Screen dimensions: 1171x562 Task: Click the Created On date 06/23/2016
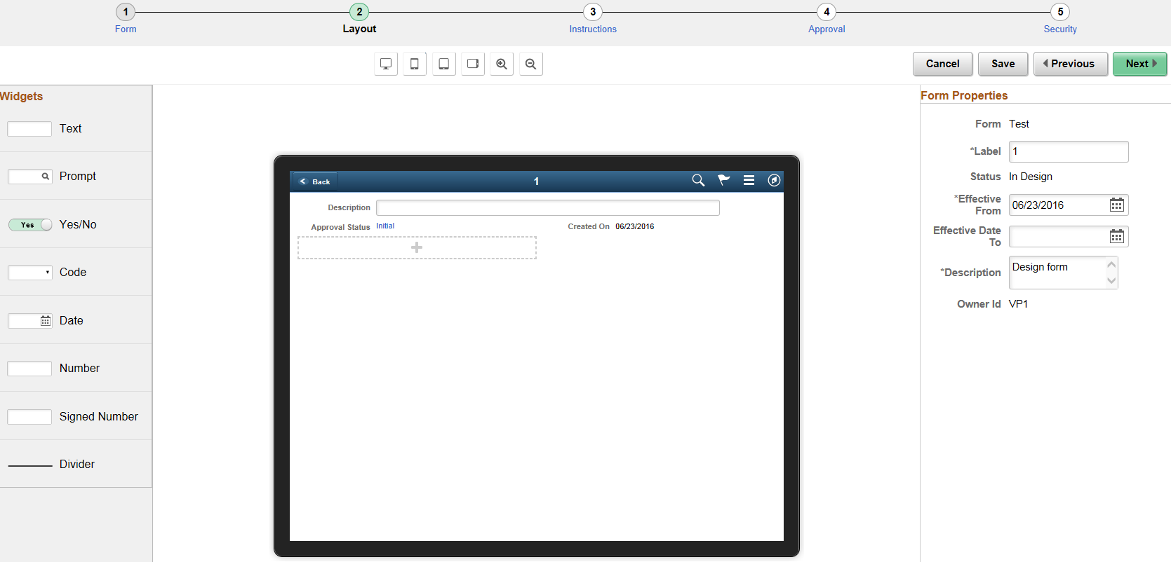(634, 226)
